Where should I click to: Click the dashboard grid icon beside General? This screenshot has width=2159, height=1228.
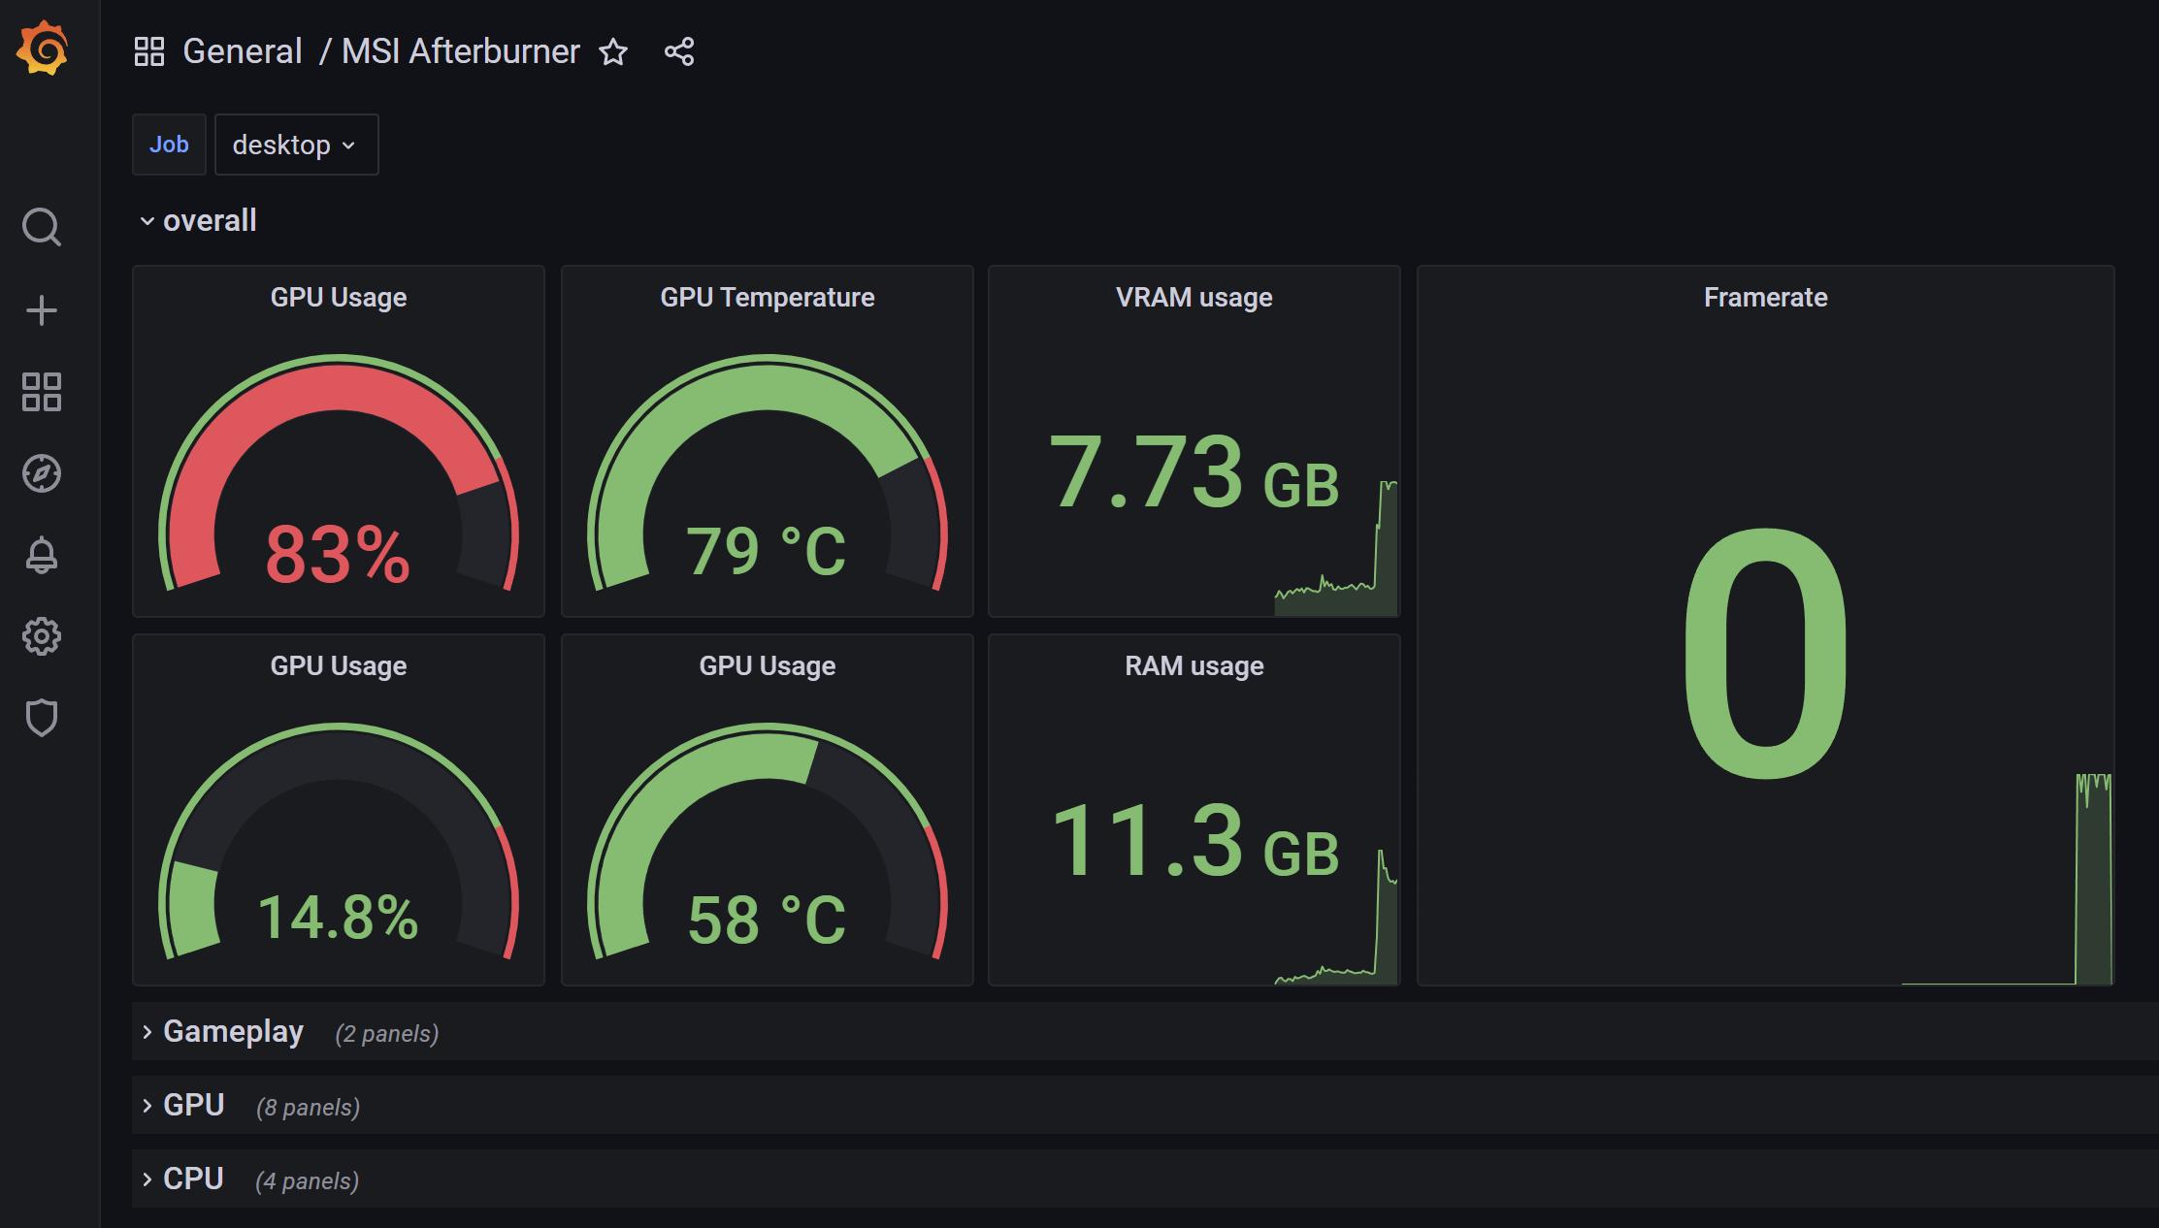click(x=149, y=51)
